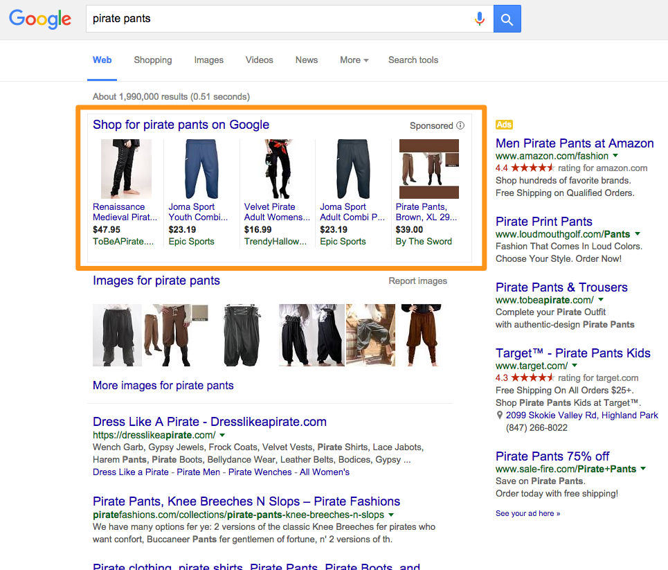This screenshot has height=570, width=668.
Task: Expand the loudmouthgolf.com ad arrow
Action: tap(638, 233)
